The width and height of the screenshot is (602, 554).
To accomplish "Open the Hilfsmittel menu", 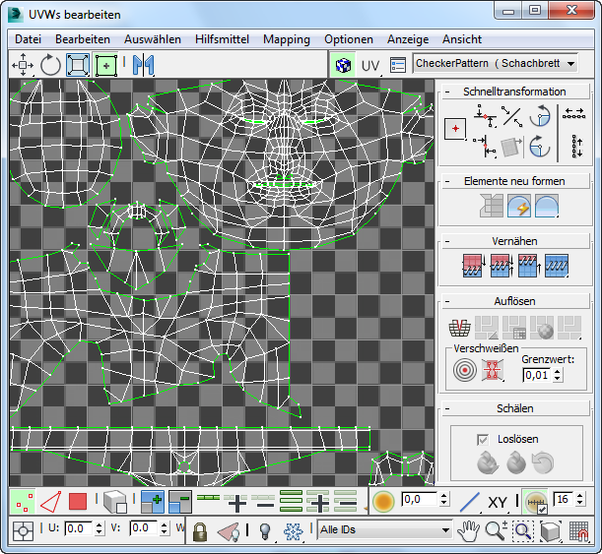I will click(222, 39).
